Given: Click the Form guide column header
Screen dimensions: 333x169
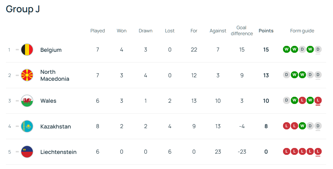Looking at the screenshot, I should 302,31.
